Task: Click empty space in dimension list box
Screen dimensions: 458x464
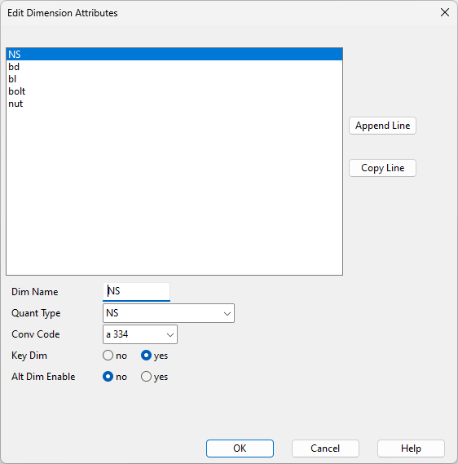Action: tap(174, 192)
